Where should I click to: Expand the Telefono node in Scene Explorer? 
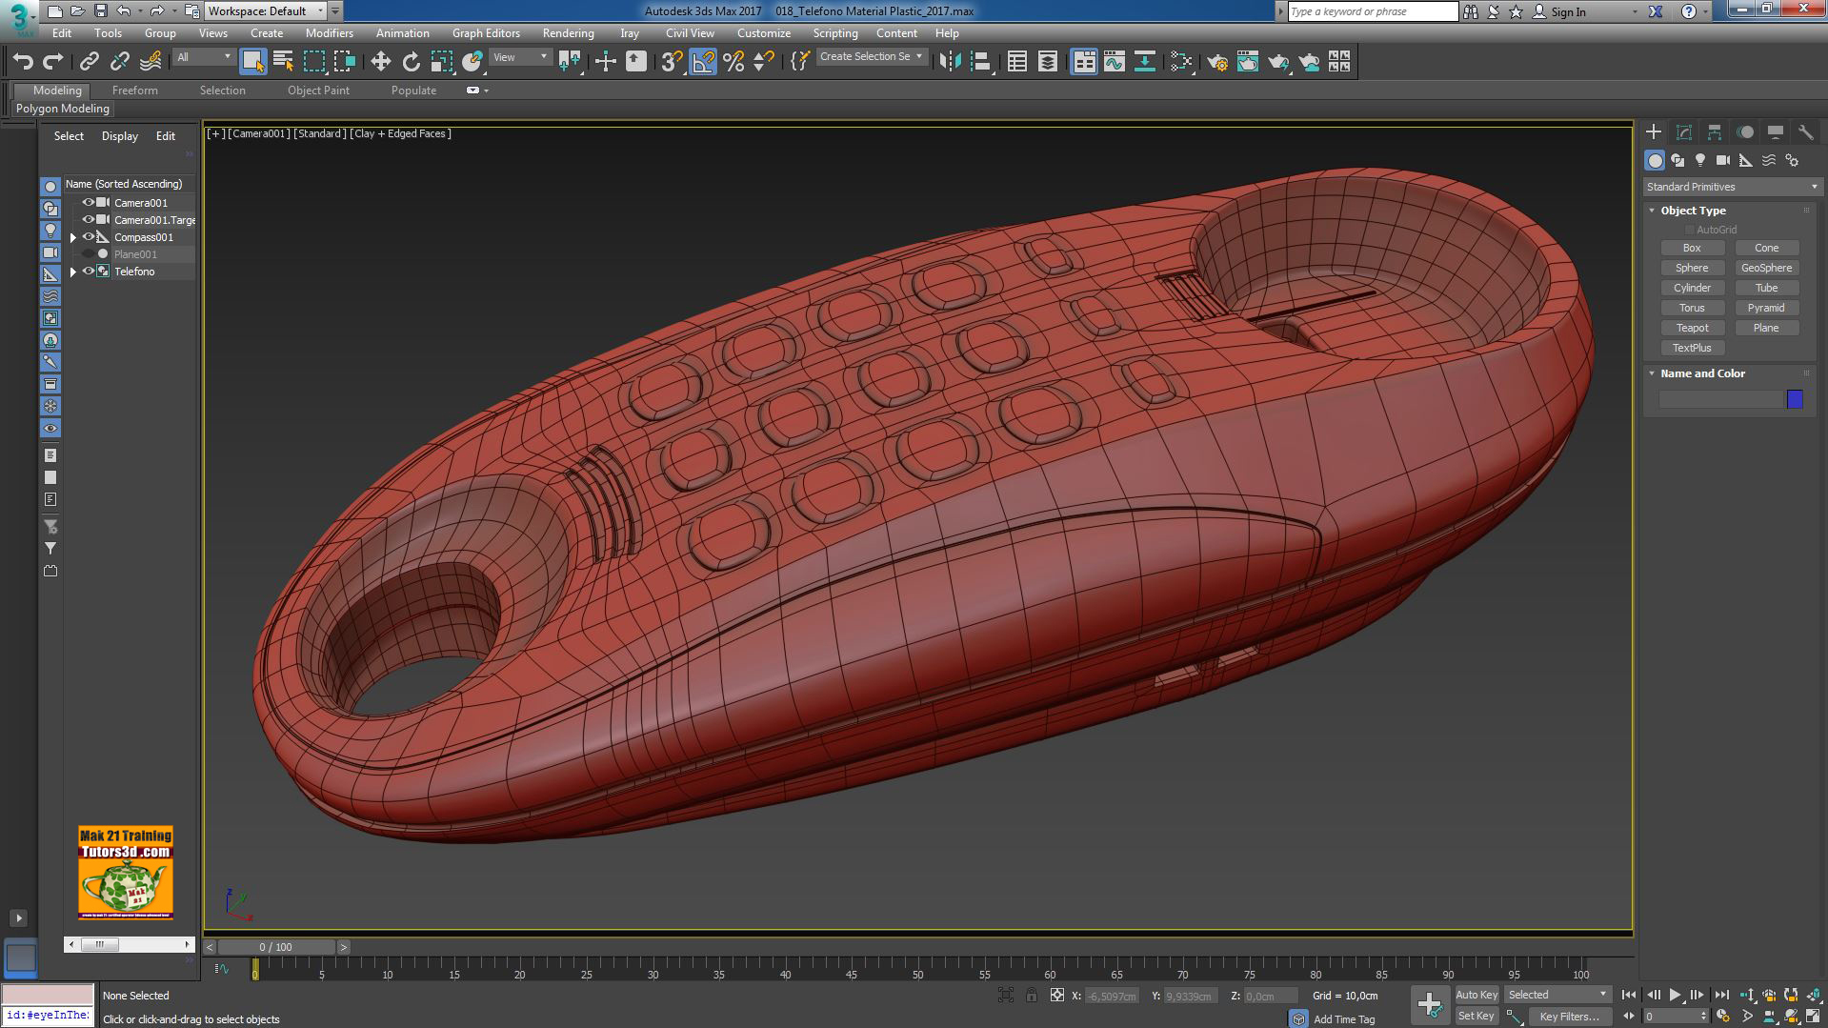click(73, 272)
